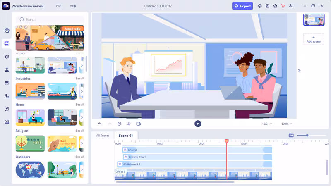
Task: Open the Characters panel in sidebar
Action: [7, 70]
